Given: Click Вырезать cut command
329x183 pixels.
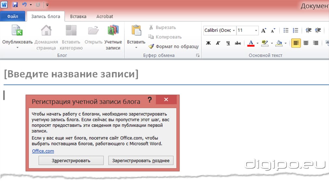Looking at the screenshot, I should (162, 28).
